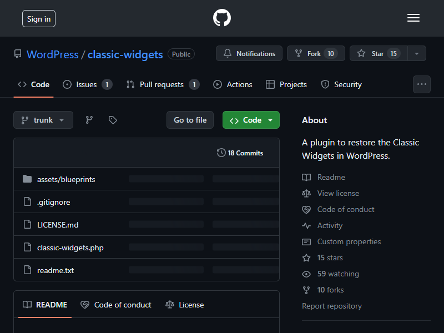The width and height of the screenshot is (444, 333).
Task: Open Code of conduct in About sidebar
Action: pyautogui.click(x=346, y=210)
